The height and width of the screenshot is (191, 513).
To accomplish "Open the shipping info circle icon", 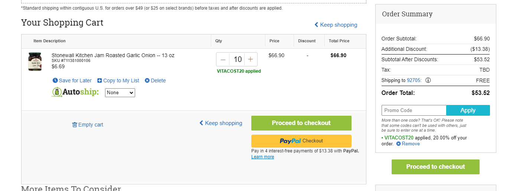I will click(x=428, y=80).
